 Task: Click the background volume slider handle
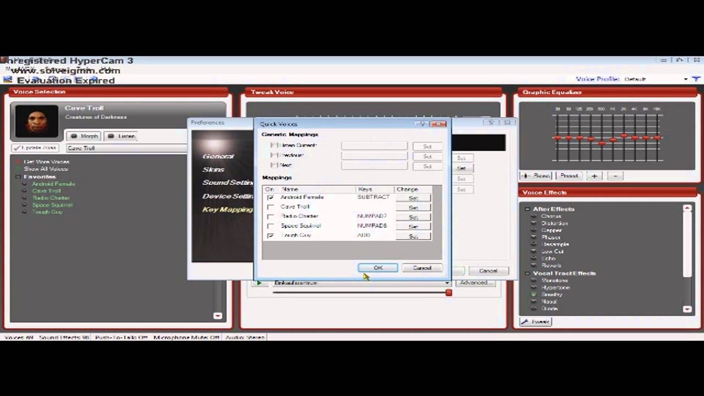449,293
